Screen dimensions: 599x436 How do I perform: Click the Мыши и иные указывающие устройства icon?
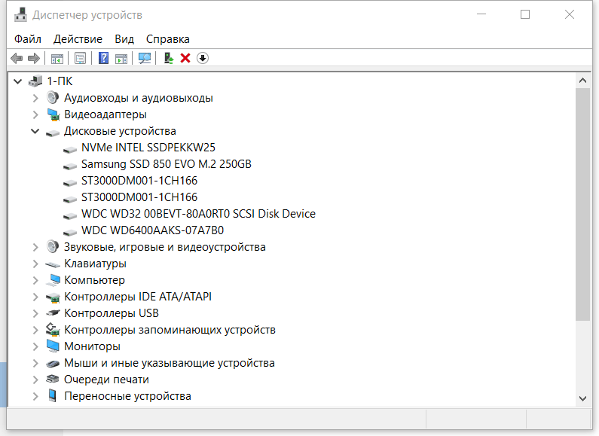click(x=53, y=364)
